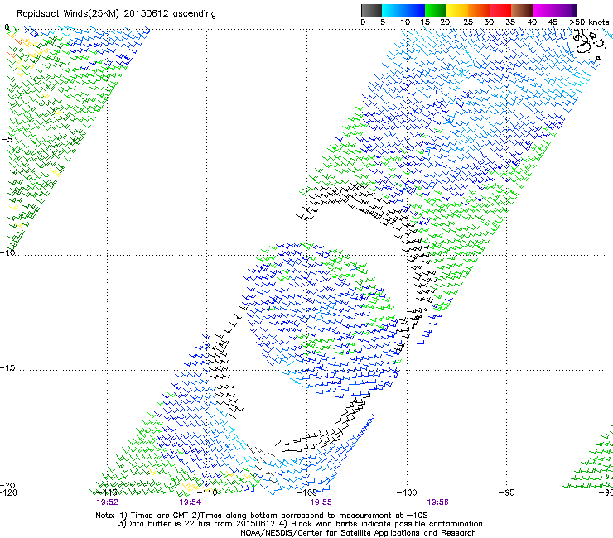The height and width of the screenshot is (538, 613).
Task: Click the NOAA/NESDIS credit line
Action: coord(358,533)
